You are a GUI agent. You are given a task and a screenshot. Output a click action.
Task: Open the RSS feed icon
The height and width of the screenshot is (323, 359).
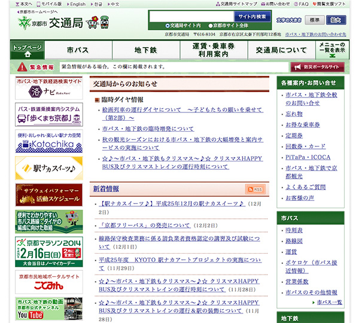point(254,190)
